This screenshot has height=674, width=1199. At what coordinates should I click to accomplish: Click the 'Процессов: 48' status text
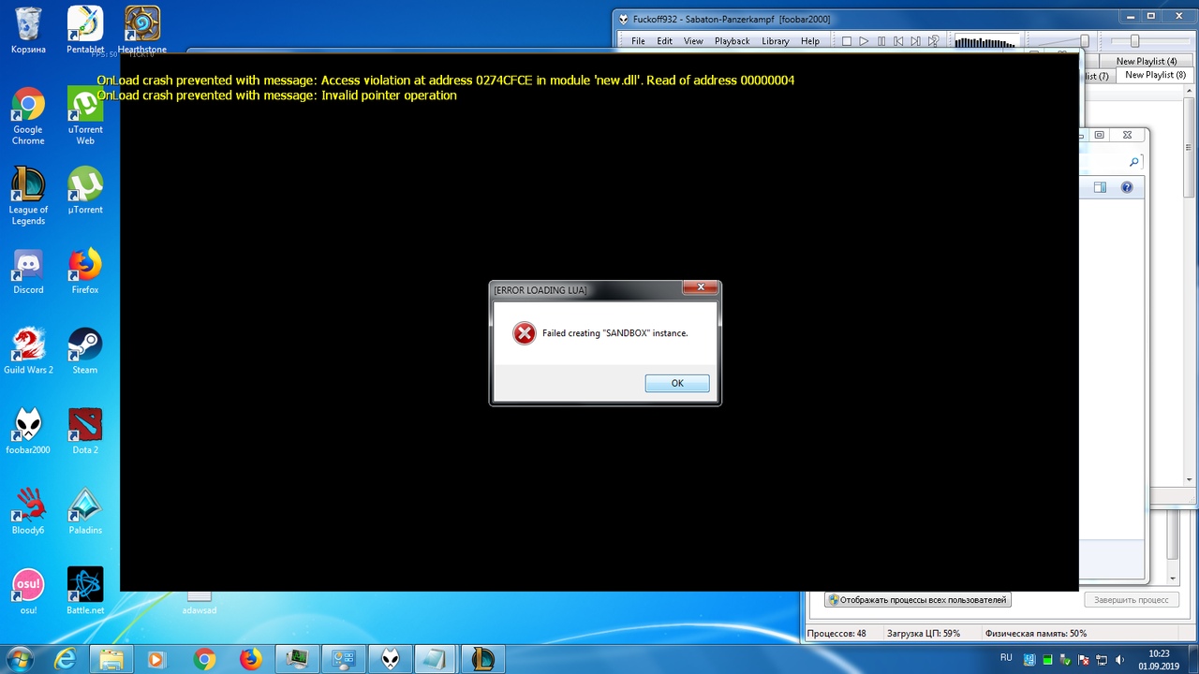(x=836, y=634)
